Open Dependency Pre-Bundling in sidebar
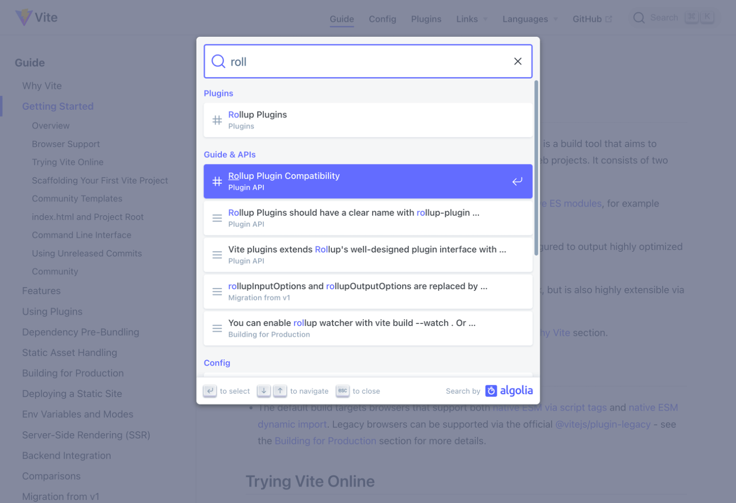The image size is (736, 503). tap(80, 332)
